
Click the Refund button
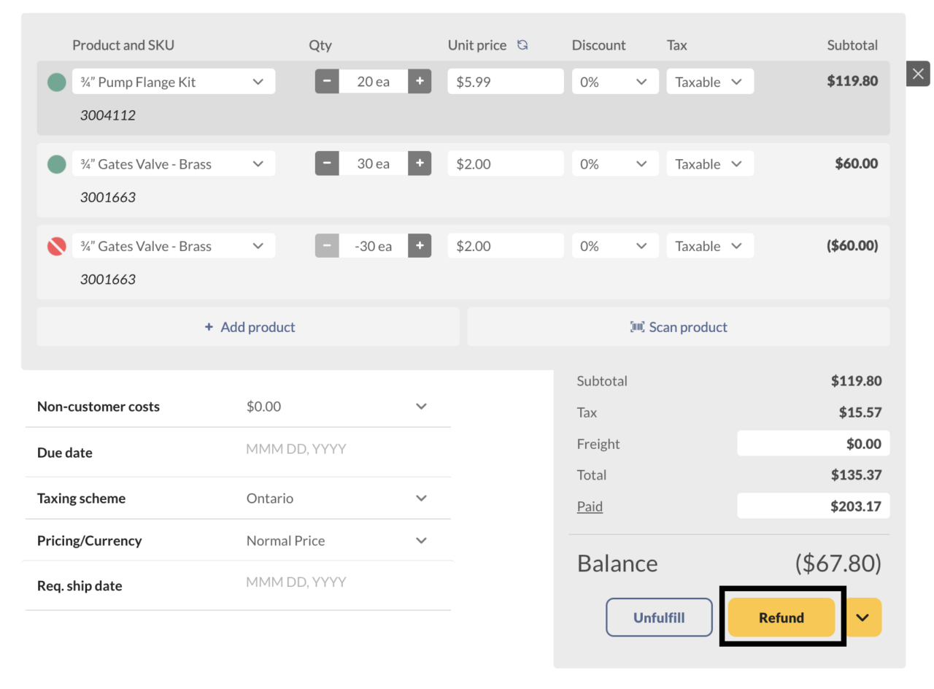781,617
